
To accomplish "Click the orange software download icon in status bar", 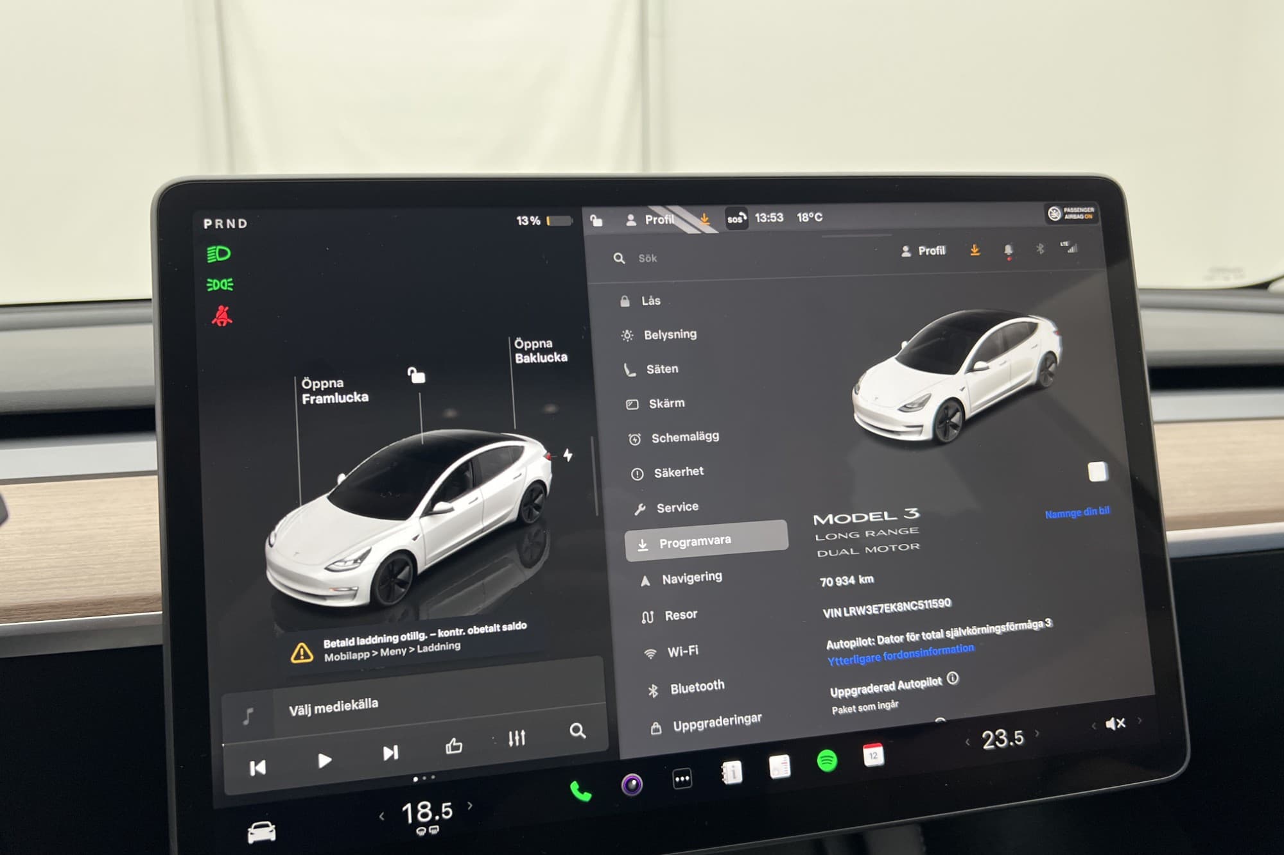I will (704, 219).
